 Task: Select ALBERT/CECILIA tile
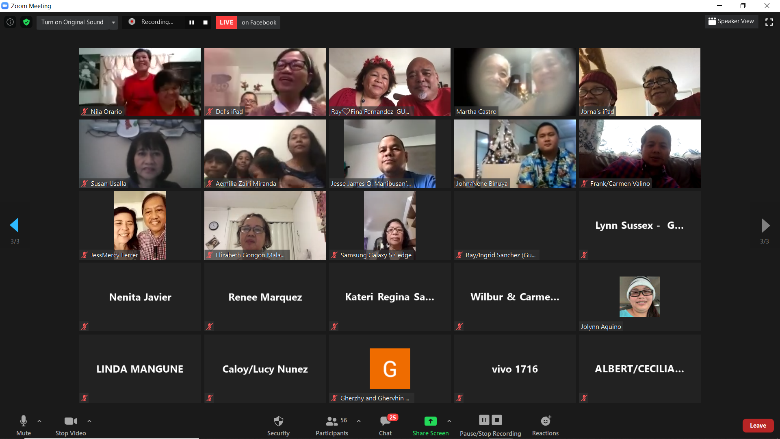tap(639, 369)
